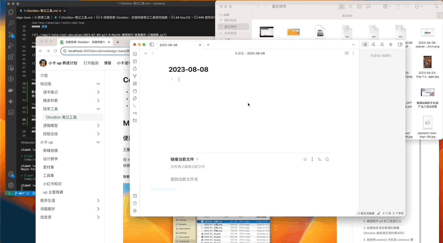Show tags panel in Obsidian right sidebar
This screenshot has height=243, width=443.
click(x=391, y=45)
